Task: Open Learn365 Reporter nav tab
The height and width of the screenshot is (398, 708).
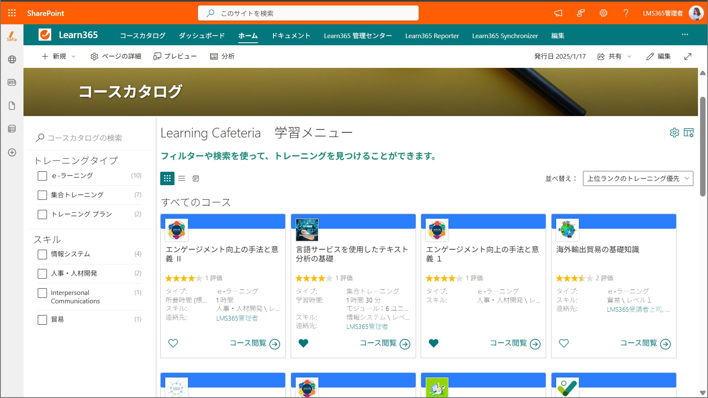Action: coord(432,36)
